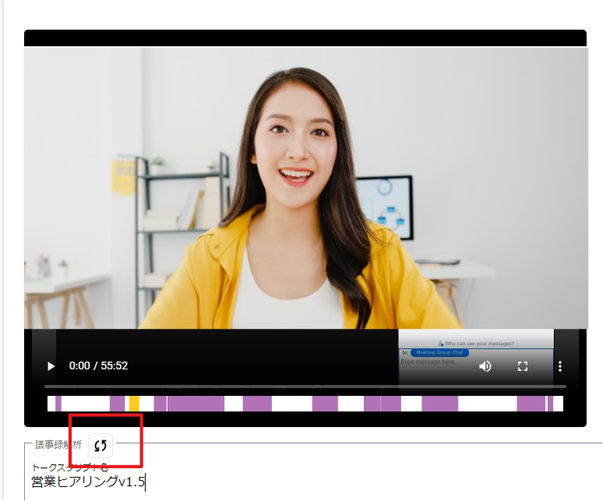Viewport: 603px width, 501px height.
Task: Select the widest purple timeline segment
Action: point(196,404)
